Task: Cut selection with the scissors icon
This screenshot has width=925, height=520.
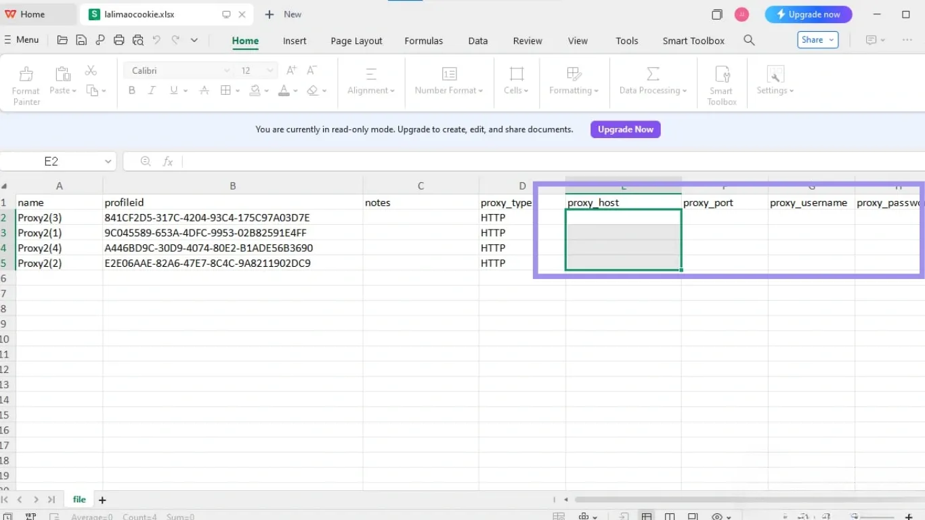Action: click(91, 70)
